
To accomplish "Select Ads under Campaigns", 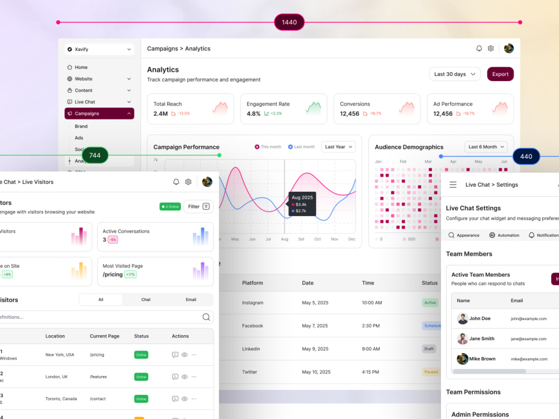I will 79,138.
